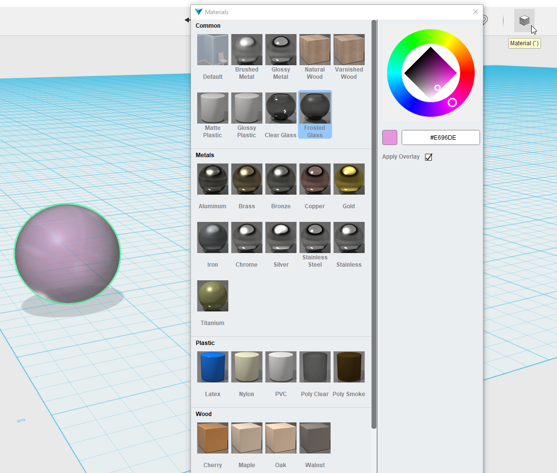
Task: Select the pink sphere in the viewport
Action: [x=68, y=254]
